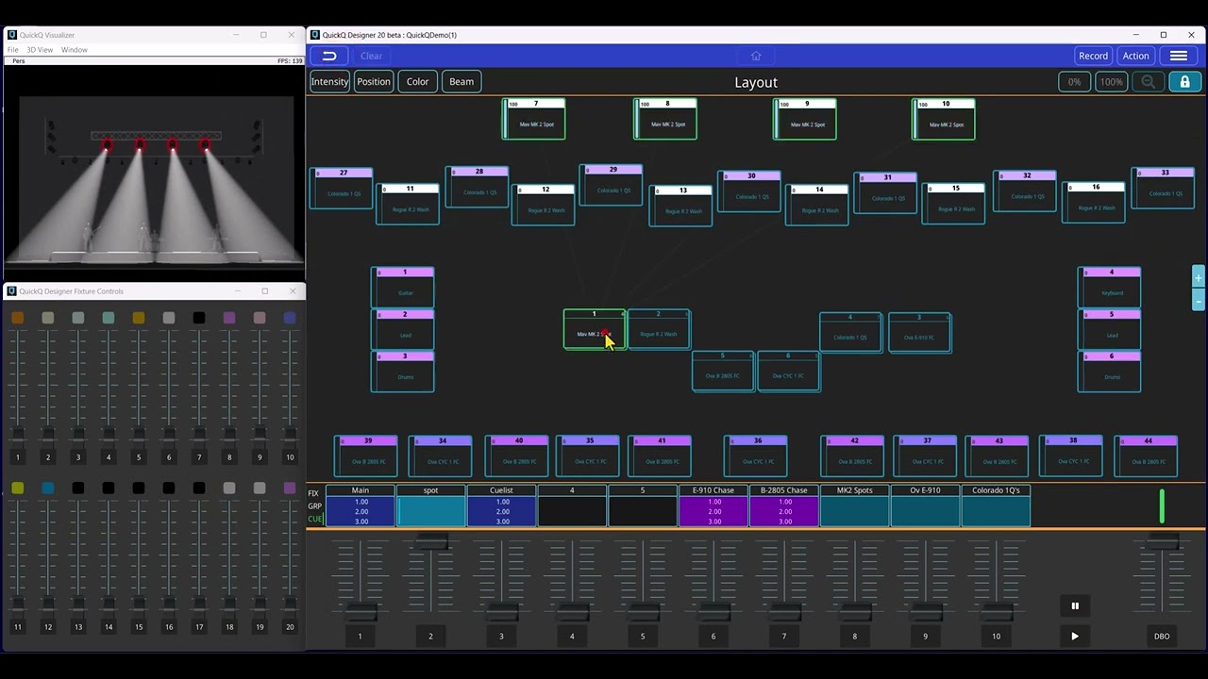Click fader 1 handle in Fixture Controls window
The height and width of the screenshot is (679, 1208).
click(x=17, y=435)
